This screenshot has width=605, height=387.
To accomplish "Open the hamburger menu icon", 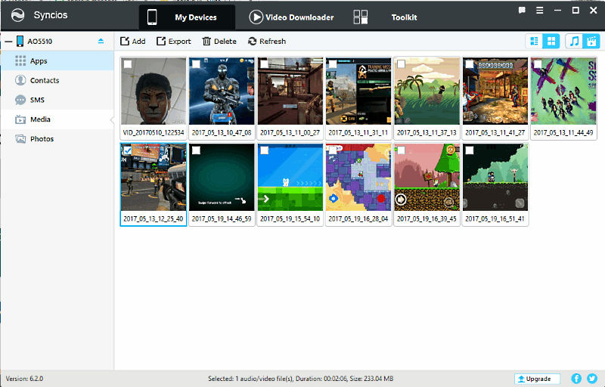I will click(x=539, y=11).
